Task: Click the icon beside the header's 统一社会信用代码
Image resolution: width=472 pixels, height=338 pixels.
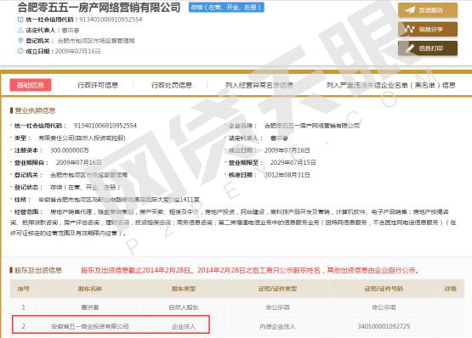Action: point(20,20)
